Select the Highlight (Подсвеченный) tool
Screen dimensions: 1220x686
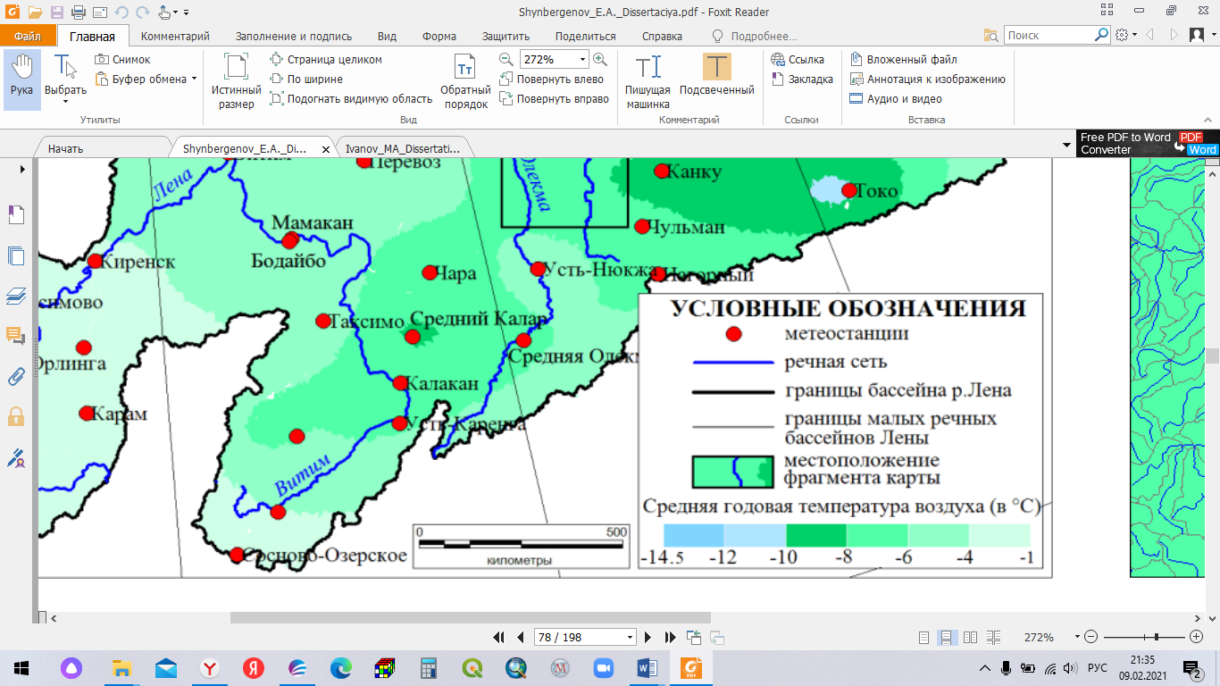716,77
